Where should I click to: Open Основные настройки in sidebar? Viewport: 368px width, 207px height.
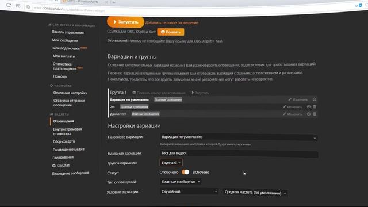tap(70, 93)
